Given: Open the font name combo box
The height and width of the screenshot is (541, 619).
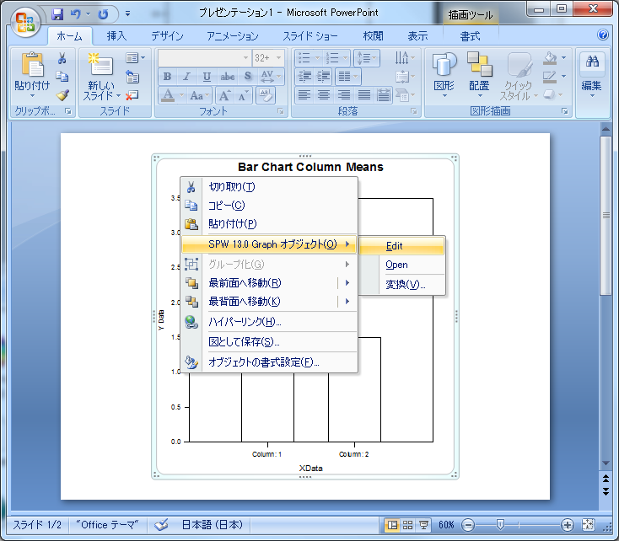Looking at the screenshot, I should (204, 58).
